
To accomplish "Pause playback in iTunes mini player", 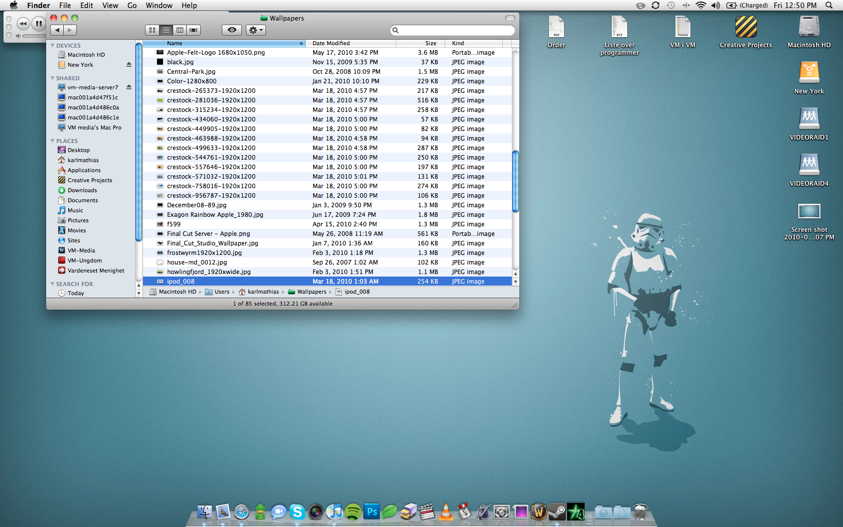I will pos(39,23).
